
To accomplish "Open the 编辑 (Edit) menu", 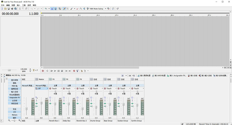I will tap(8, 5).
